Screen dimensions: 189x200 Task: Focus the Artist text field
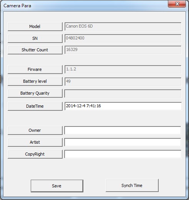123,142
